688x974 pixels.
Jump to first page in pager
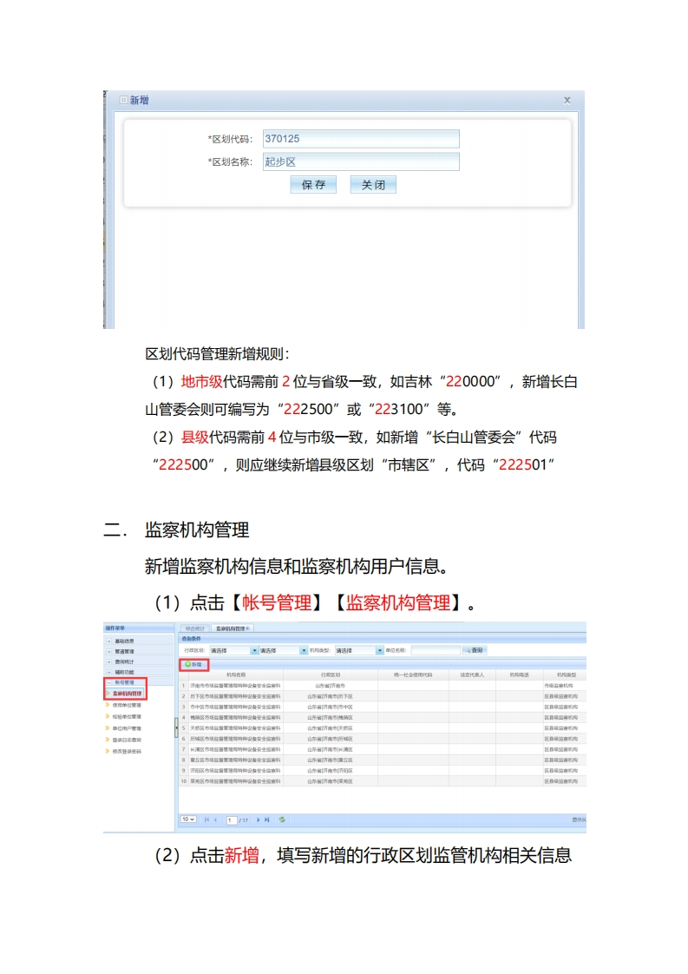click(206, 819)
